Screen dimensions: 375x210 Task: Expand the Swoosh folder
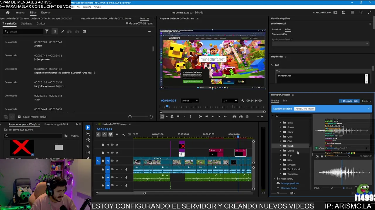(280, 164)
